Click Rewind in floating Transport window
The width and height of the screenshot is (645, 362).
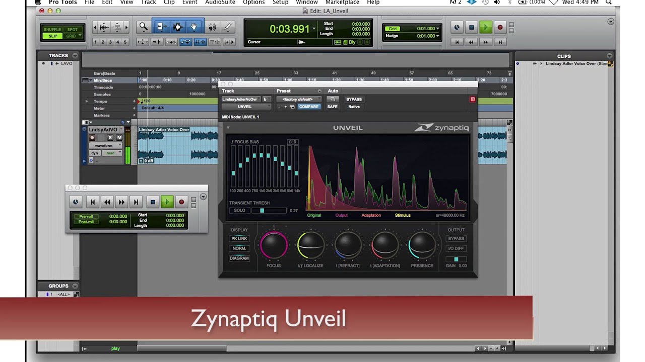pos(107,202)
